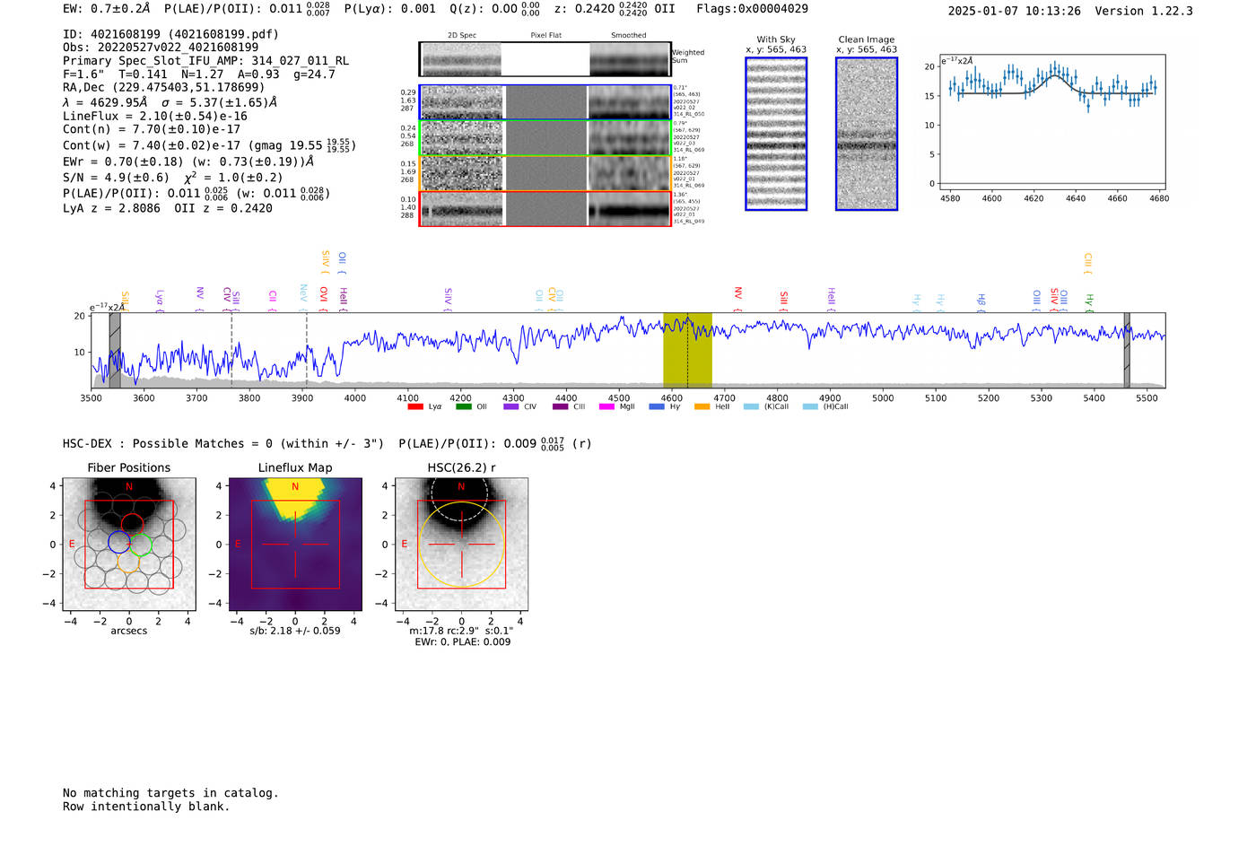
Task: Open the With Sky cutout image
Action: coord(776,134)
